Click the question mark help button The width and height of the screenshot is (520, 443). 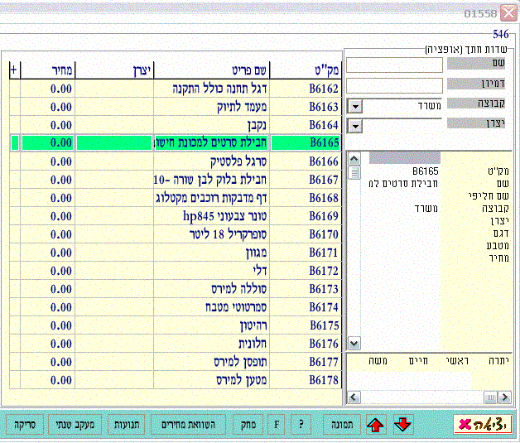pyautogui.click(x=301, y=425)
